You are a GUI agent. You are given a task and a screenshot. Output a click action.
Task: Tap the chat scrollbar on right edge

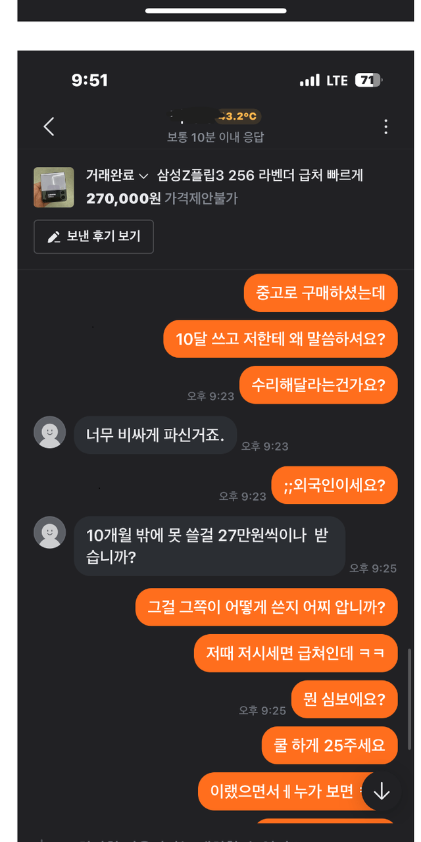[410, 699]
